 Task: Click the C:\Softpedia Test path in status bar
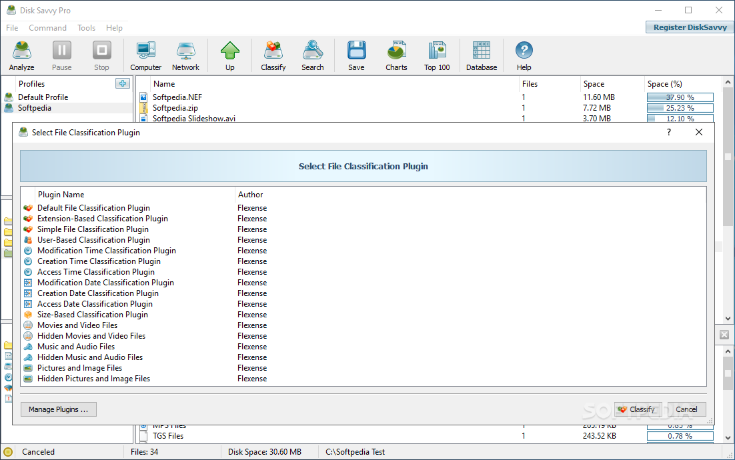[x=355, y=452]
